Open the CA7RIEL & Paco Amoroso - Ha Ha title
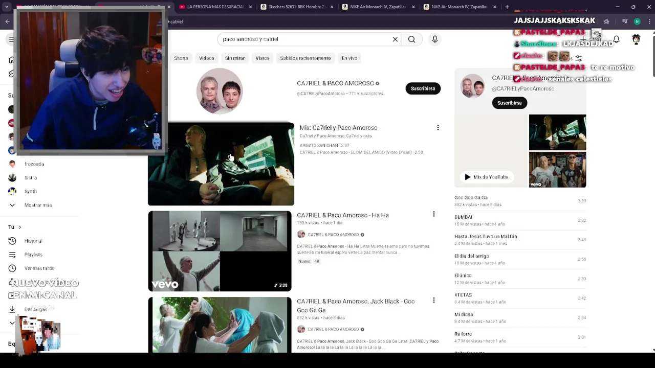 click(x=343, y=215)
